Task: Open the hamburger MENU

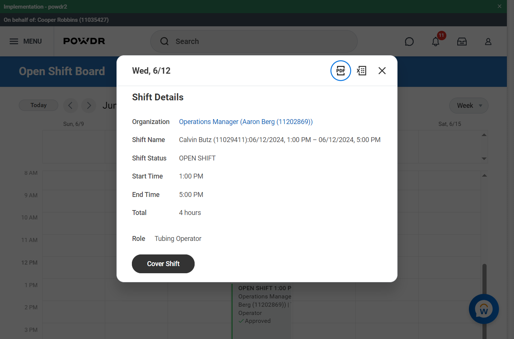Action: pyautogui.click(x=26, y=41)
